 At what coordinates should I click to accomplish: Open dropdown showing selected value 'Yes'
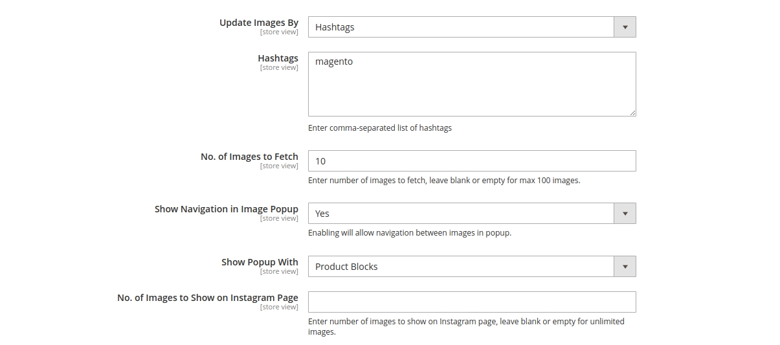click(461, 214)
